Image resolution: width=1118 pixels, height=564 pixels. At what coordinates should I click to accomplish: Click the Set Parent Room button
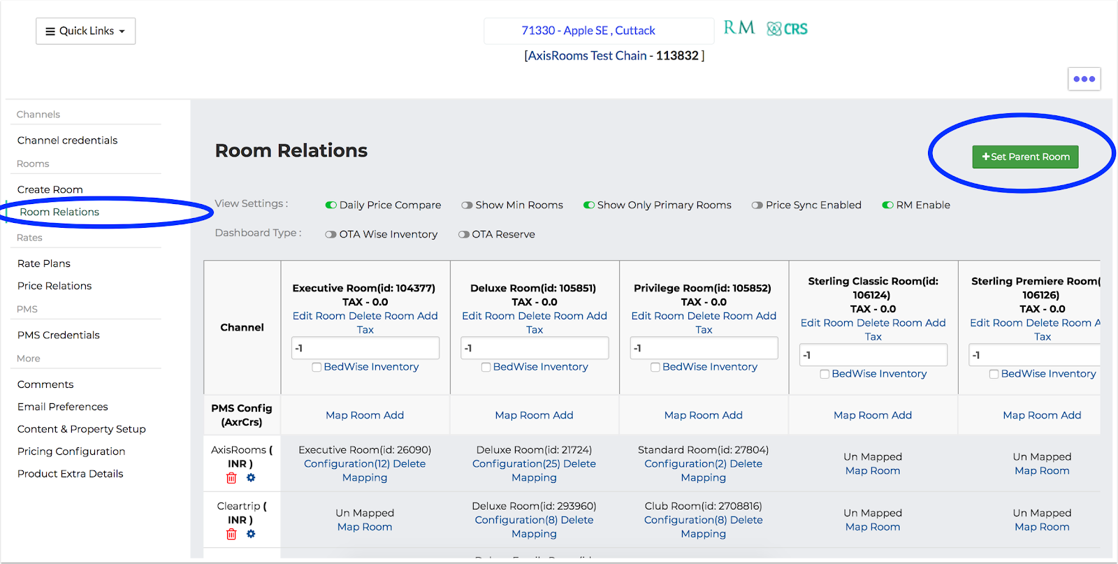[1025, 157]
